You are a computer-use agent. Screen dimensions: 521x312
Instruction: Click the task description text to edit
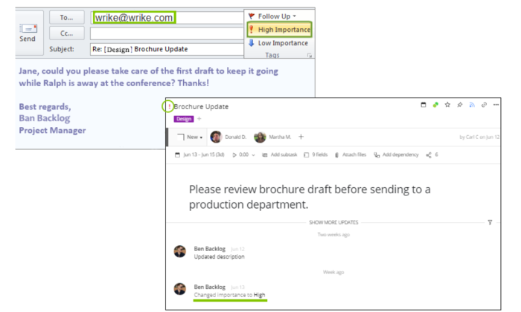pos(310,197)
